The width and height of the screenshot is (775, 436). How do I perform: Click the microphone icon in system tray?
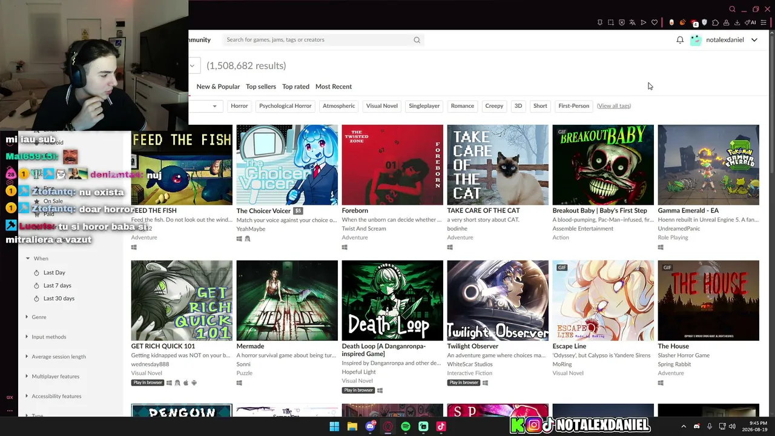click(x=710, y=426)
